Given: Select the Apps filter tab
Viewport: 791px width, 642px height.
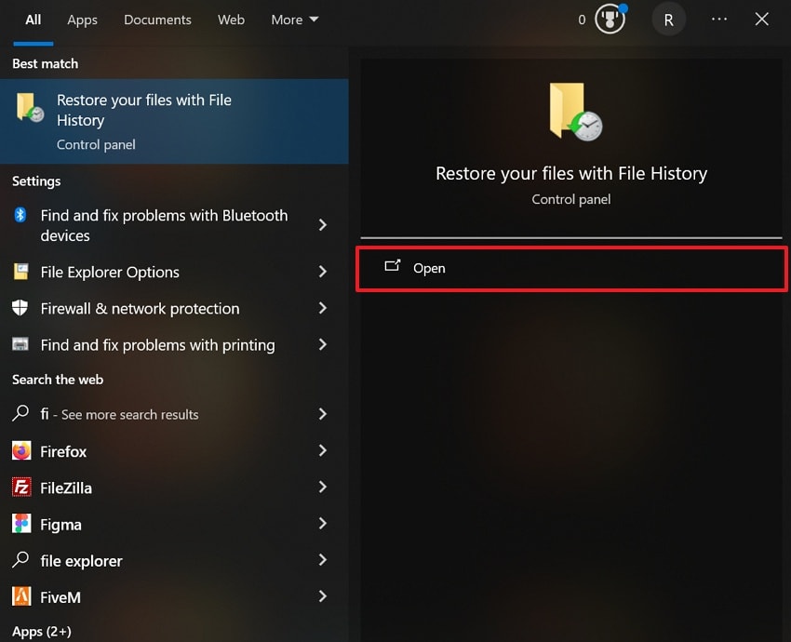Looking at the screenshot, I should point(82,19).
